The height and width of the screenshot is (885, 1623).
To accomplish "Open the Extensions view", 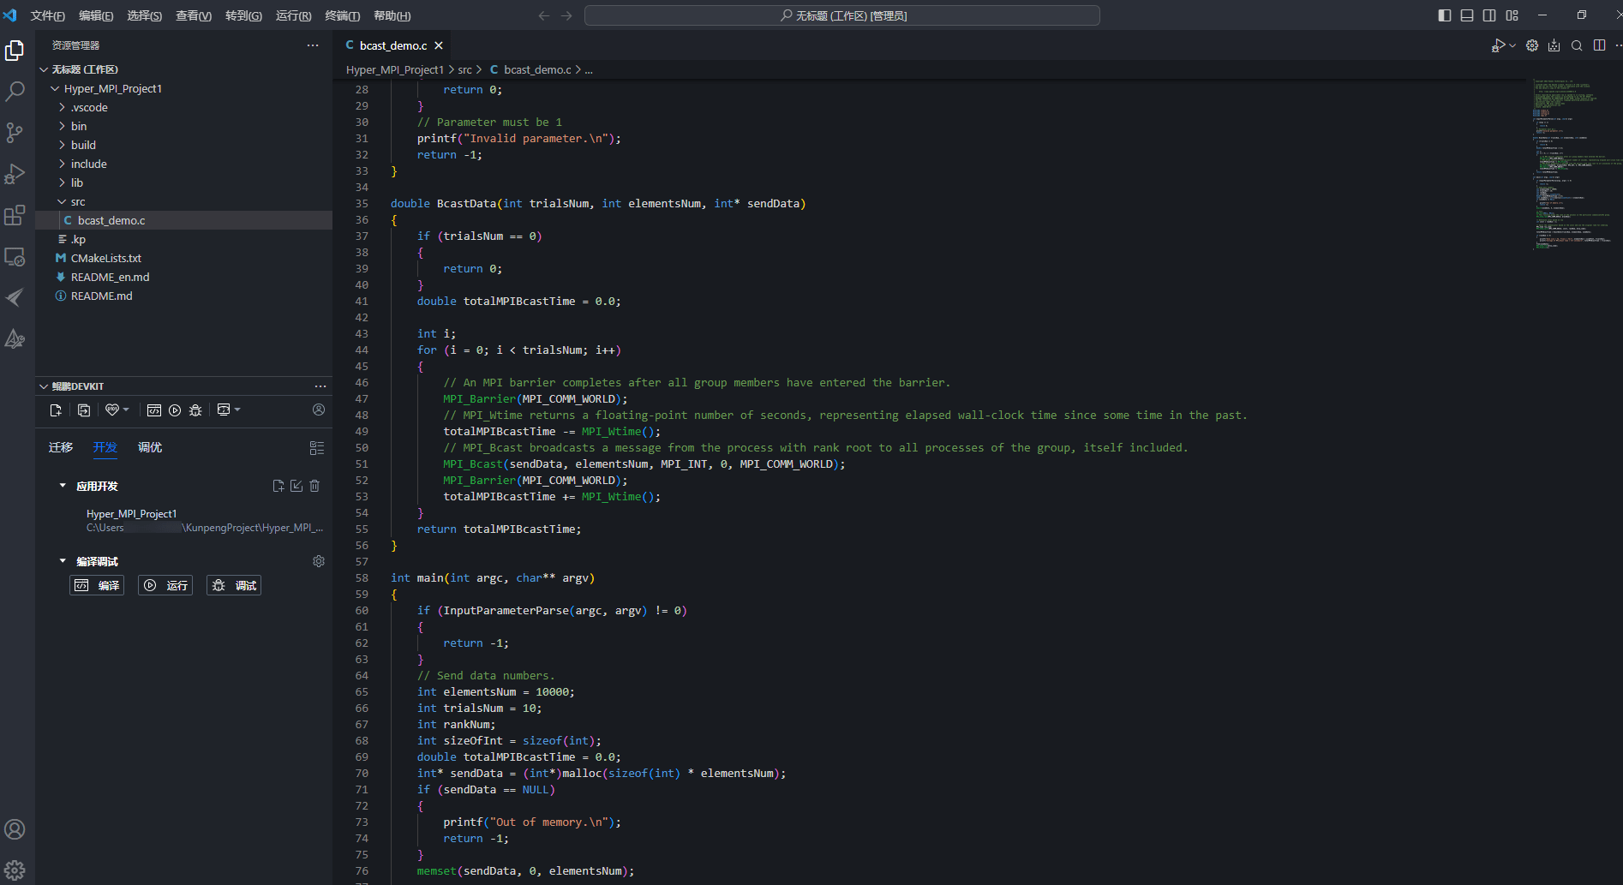I will point(15,215).
